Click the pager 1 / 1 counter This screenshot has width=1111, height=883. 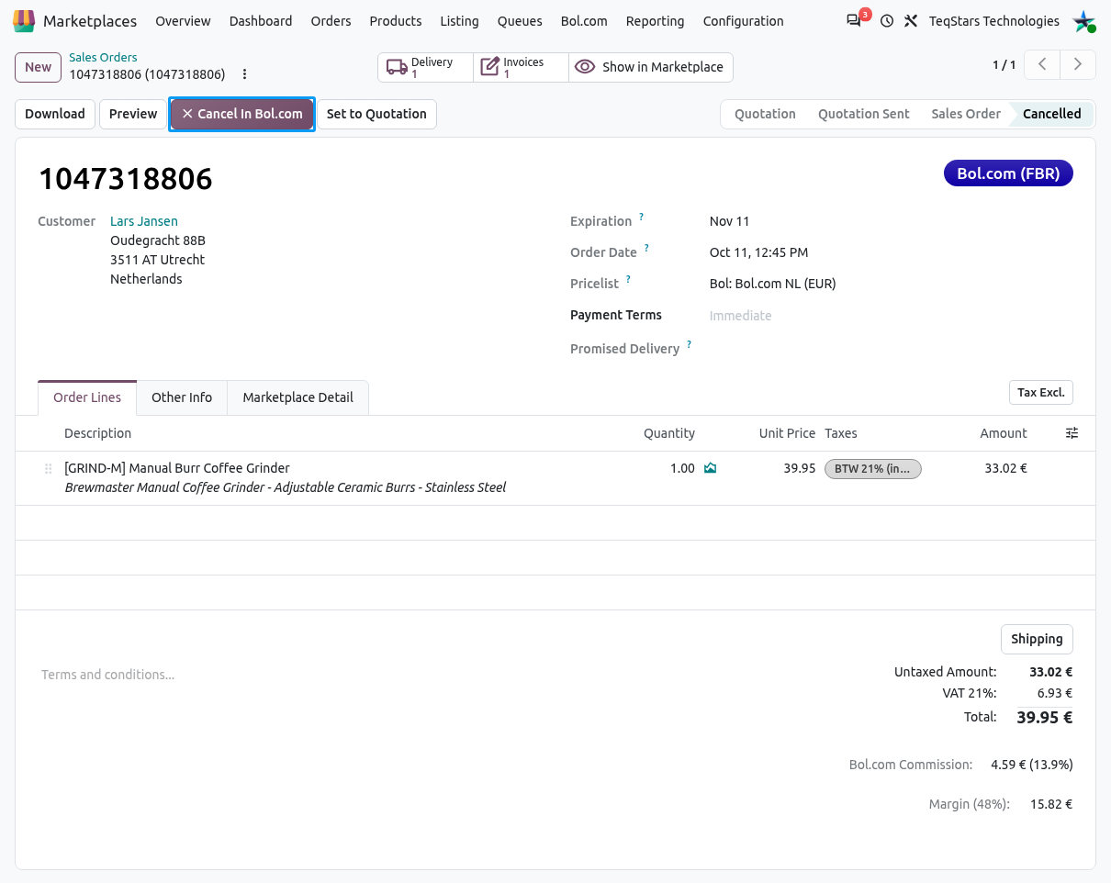[x=1004, y=65]
